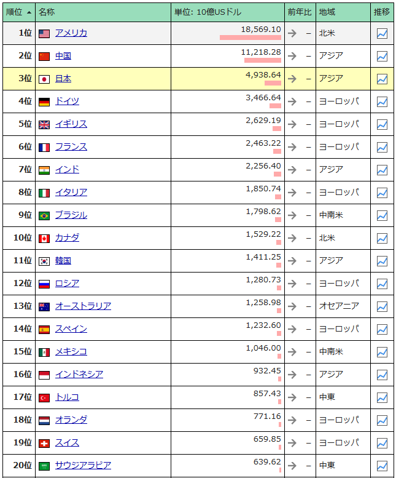Open the イギリス country link
This screenshot has width=396, height=478.
[x=71, y=124]
